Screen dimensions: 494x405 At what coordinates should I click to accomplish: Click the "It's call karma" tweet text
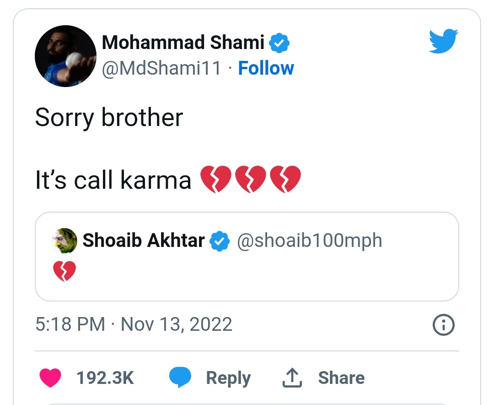tap(113, 180)
